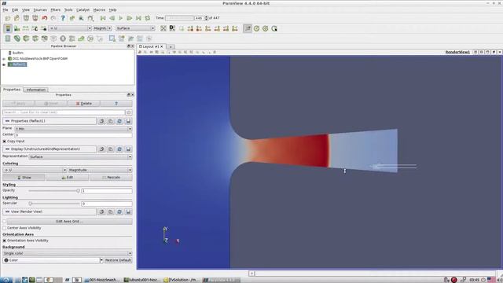
Task: Click Rescale to data range toolbar icon
Action: point(26,28)
